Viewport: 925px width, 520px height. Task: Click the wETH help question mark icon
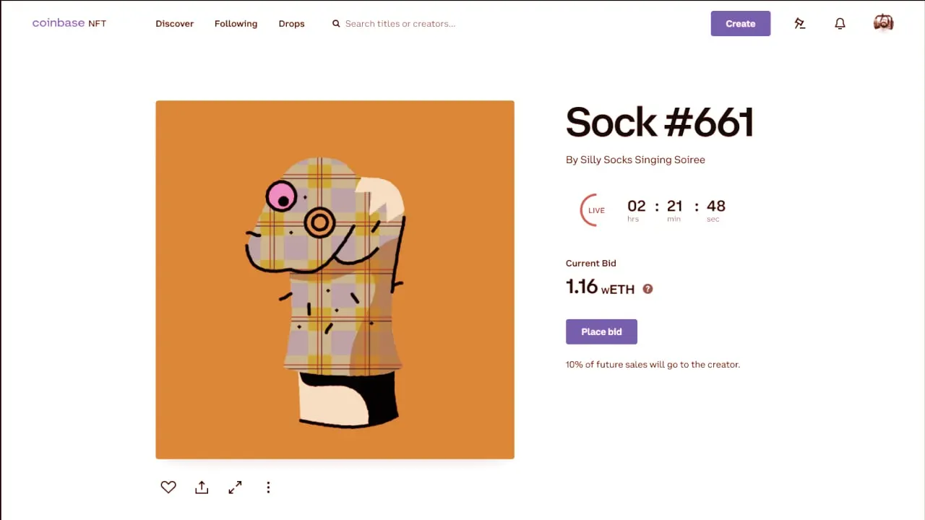(x=647, y=289)
